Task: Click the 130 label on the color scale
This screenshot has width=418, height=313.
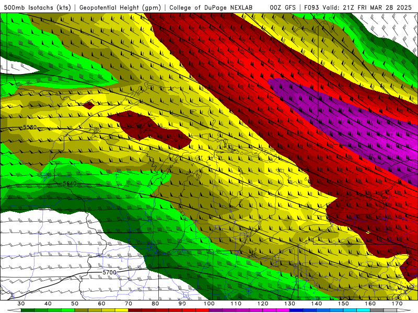Action: [x=290, y=304]
